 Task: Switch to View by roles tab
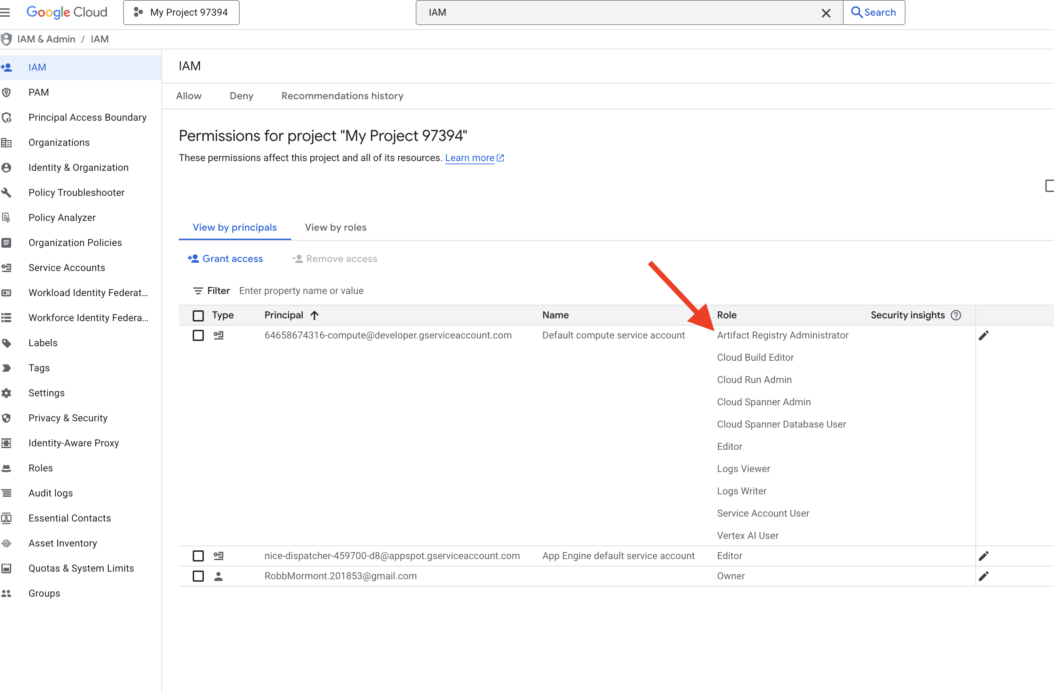pyautogui.click(x=335, y=228)
